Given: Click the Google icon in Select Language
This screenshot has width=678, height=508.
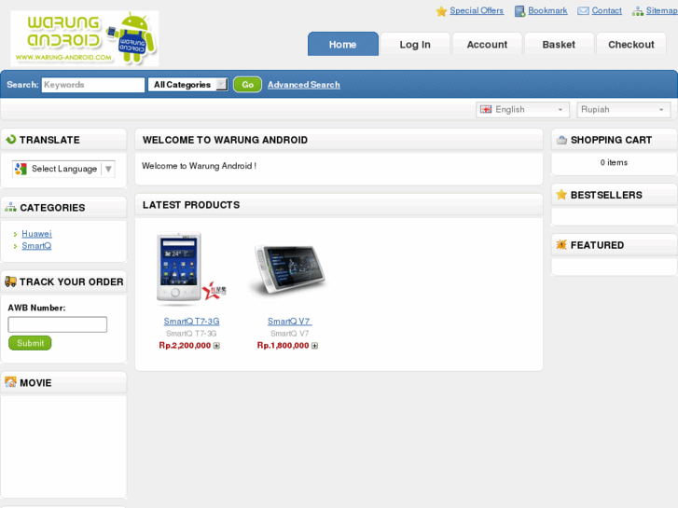Looking at the screenshot, I should (x=21, y=169).
